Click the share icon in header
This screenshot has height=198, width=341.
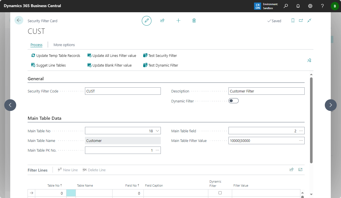(162, 20)
